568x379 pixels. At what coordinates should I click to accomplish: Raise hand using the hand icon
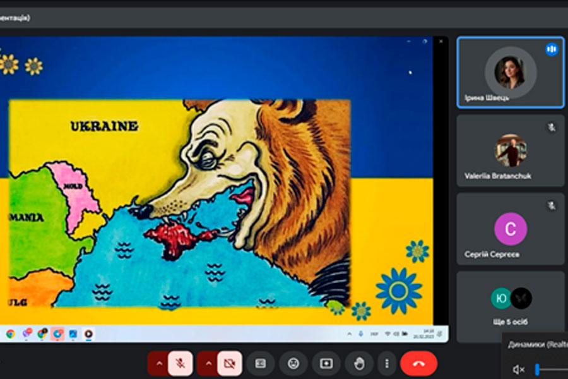click(359, 363)
